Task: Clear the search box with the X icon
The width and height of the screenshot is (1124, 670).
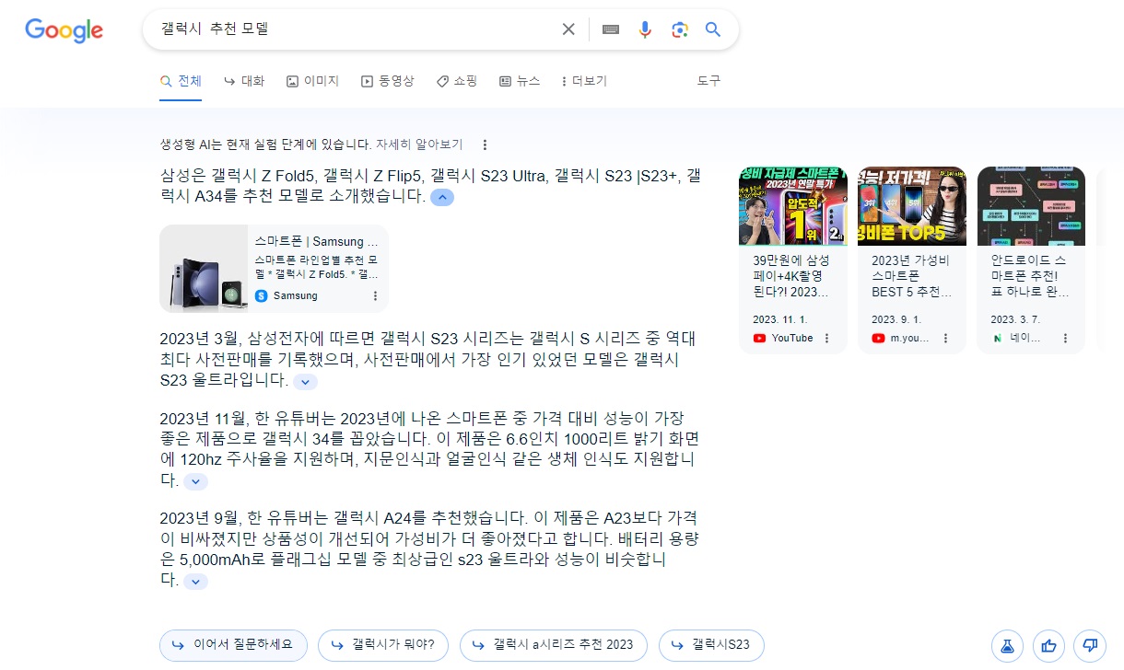Action: [568, 29]
